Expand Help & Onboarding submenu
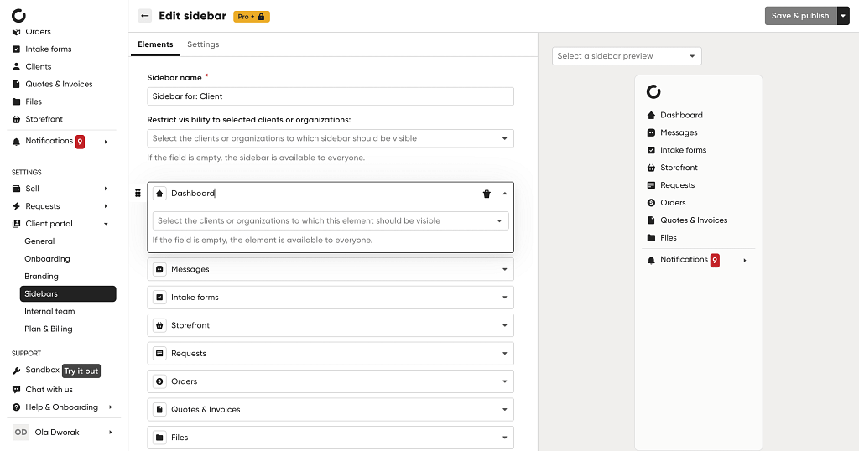The height and width of the screenshot is (451, 859). (x=110, y=407)
